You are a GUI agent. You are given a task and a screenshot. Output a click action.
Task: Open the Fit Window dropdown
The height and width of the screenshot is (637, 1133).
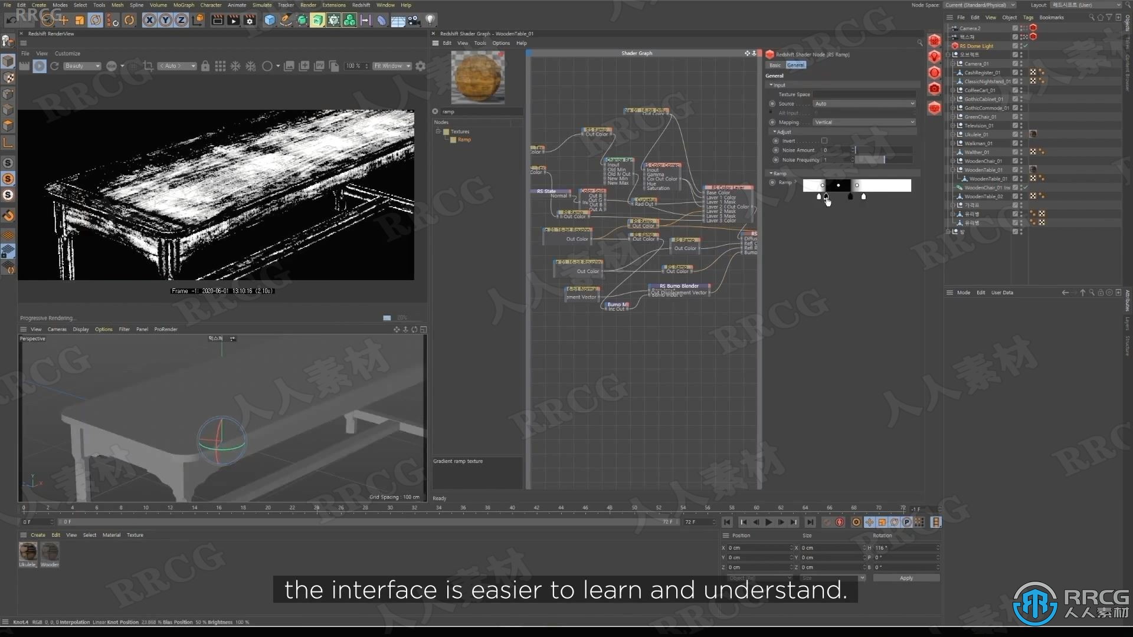pyautogui.click(x=392, y=66)
